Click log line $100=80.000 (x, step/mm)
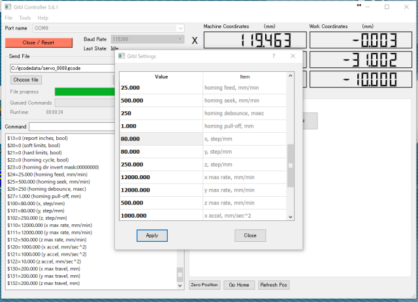 [x=36, y=203]
